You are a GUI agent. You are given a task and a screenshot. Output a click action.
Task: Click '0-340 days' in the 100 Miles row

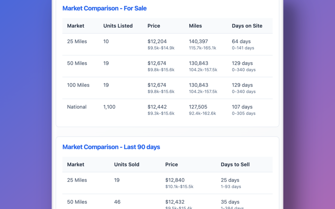pos(244,92)
